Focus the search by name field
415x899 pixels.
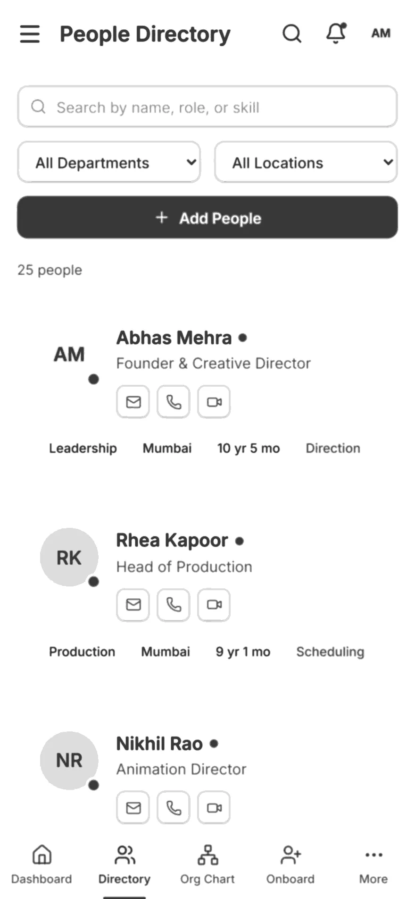[207, 107]
